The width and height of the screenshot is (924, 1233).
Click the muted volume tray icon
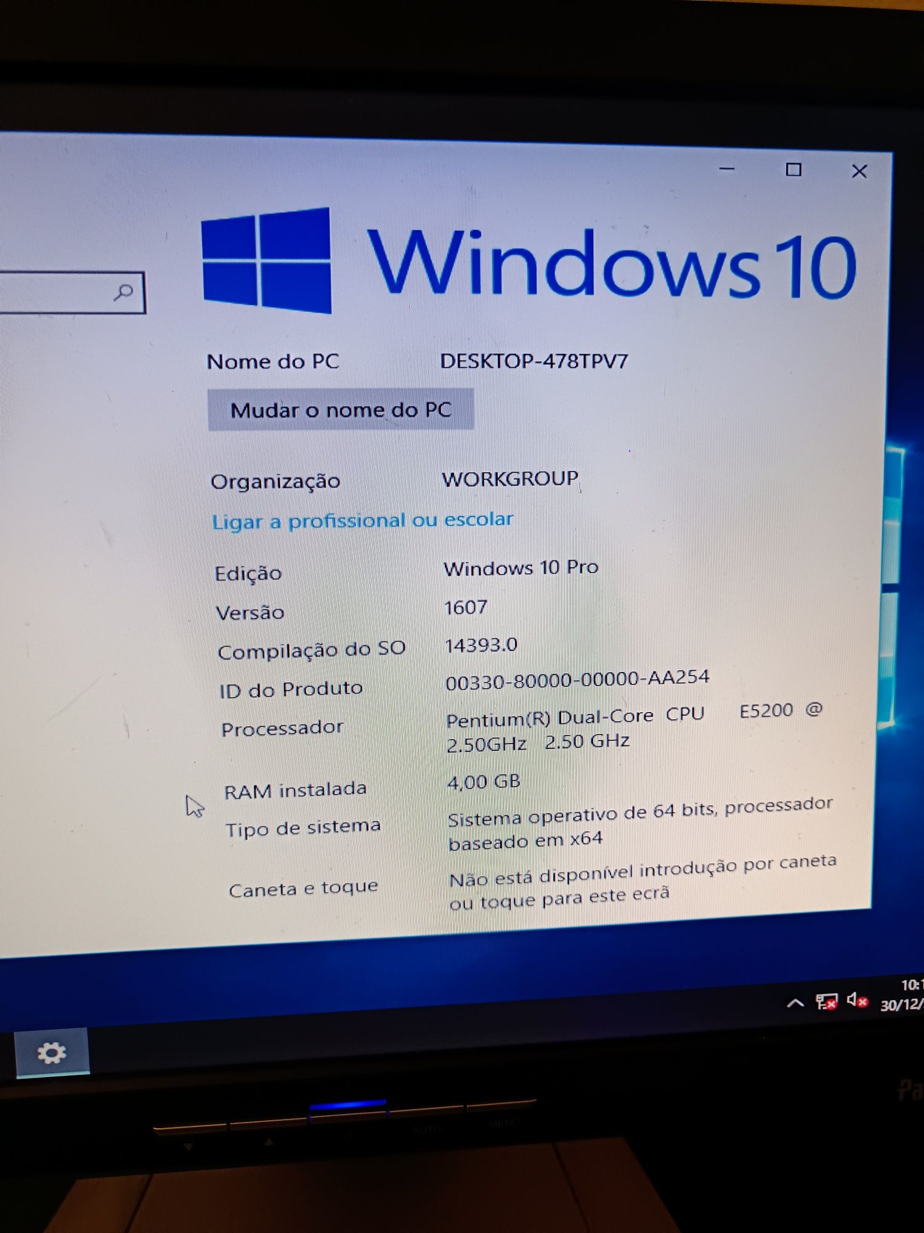(857, 1000)
